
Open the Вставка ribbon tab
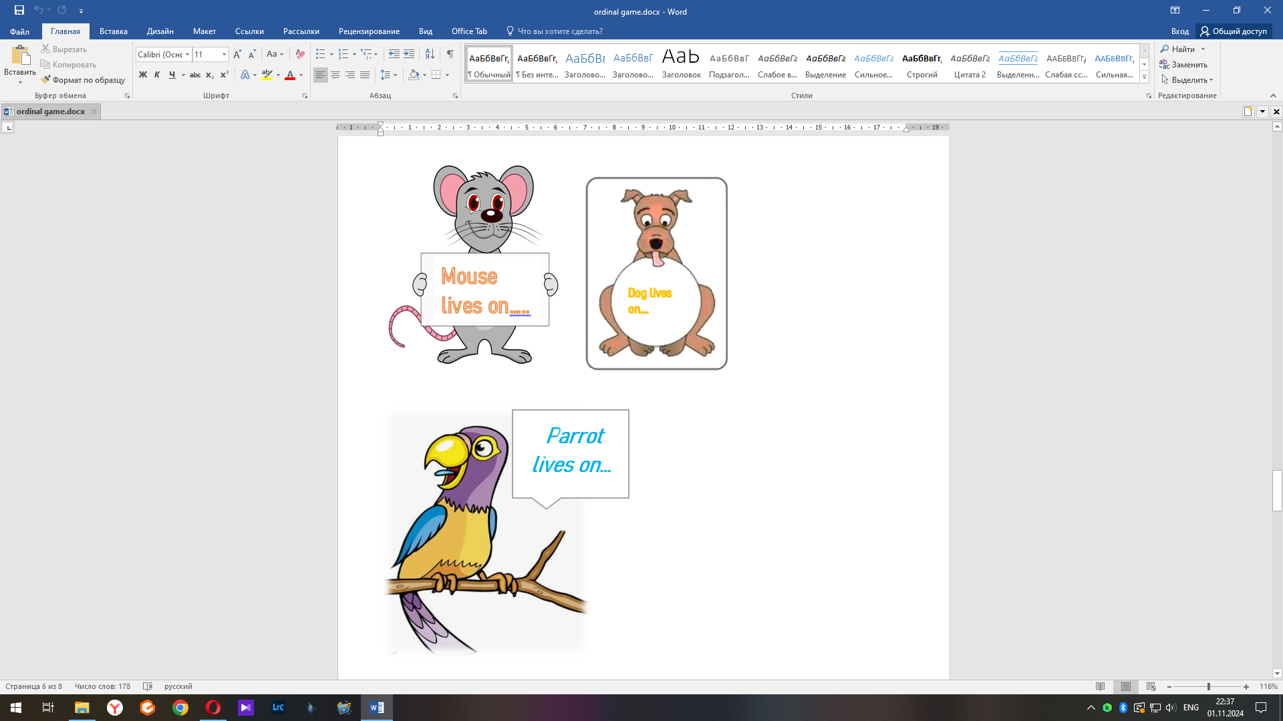[113, 31]
